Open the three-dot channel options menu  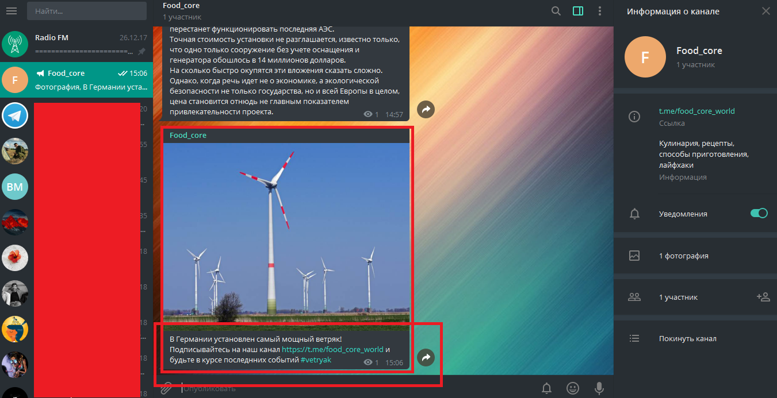(x=600, y=11)
